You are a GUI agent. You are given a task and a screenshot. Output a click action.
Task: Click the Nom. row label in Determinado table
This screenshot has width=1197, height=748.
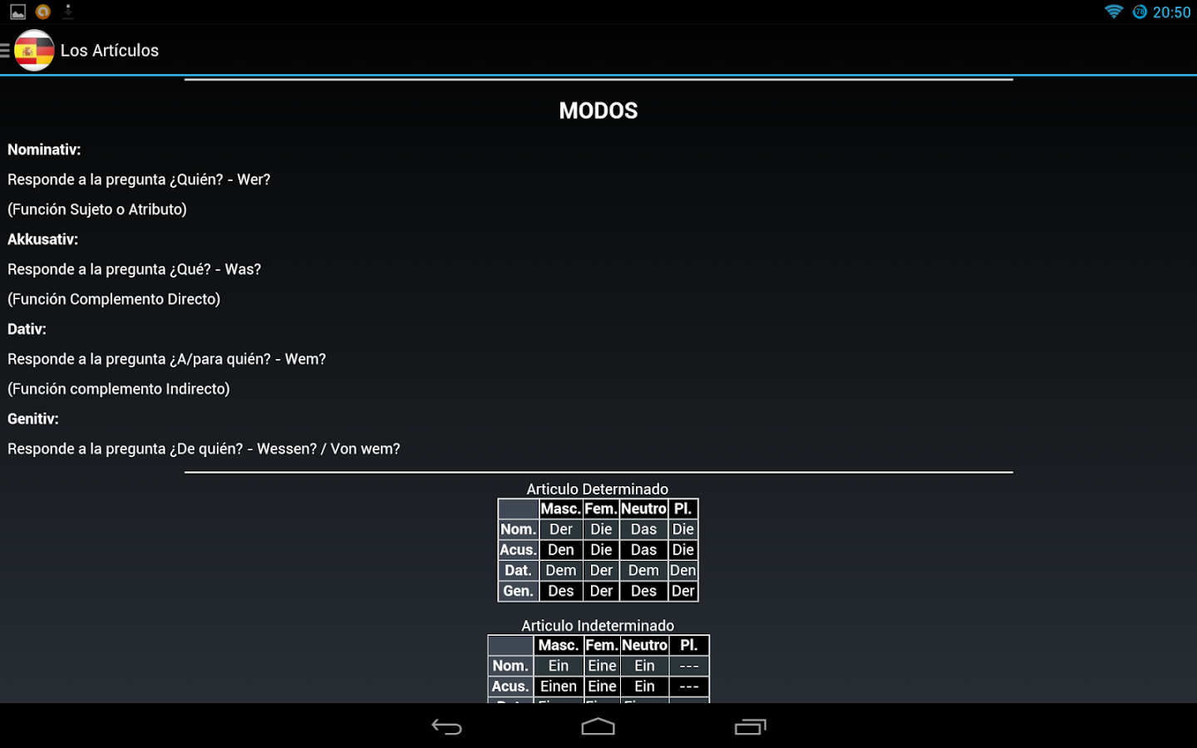(x=518, y=529)
